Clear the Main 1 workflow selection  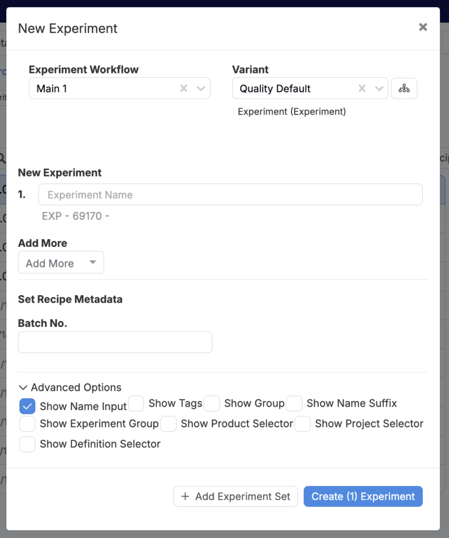pyautogui.click(x=183, y=88)
